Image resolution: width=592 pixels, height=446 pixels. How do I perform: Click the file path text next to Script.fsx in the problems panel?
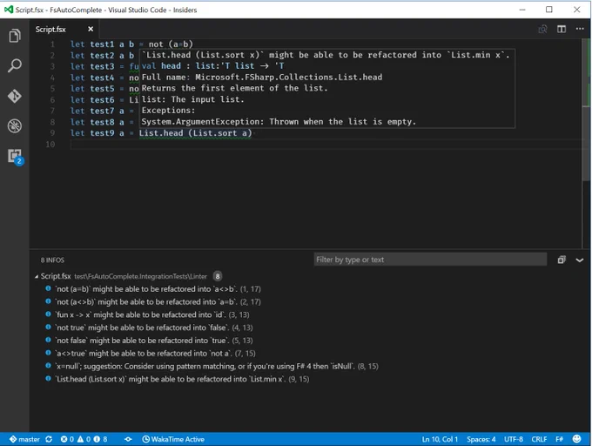pos(140,276)
